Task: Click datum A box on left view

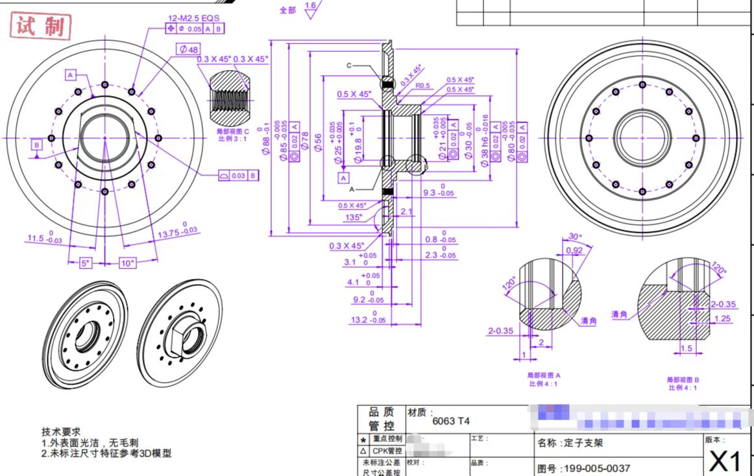Action: [70, 75]
